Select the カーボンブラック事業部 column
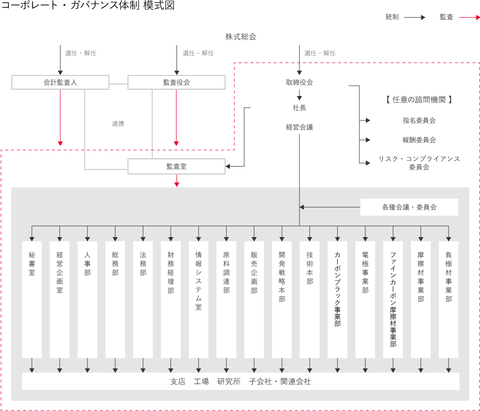 coord(337,299)
